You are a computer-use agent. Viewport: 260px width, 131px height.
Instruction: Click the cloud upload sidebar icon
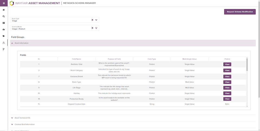click(4, 29)
